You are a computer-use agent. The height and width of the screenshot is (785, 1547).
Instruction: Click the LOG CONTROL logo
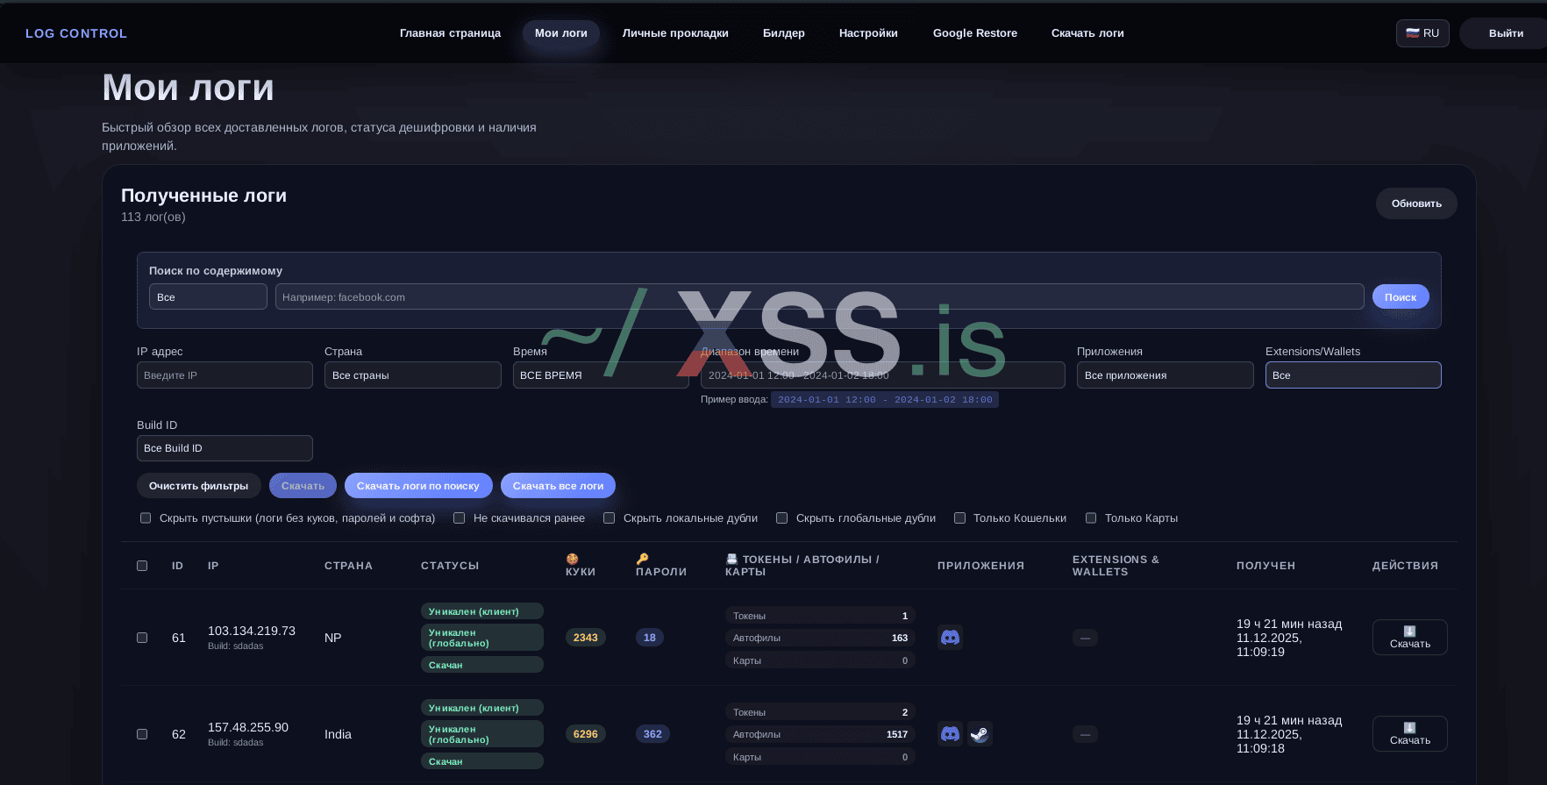(x=76, y=33)
